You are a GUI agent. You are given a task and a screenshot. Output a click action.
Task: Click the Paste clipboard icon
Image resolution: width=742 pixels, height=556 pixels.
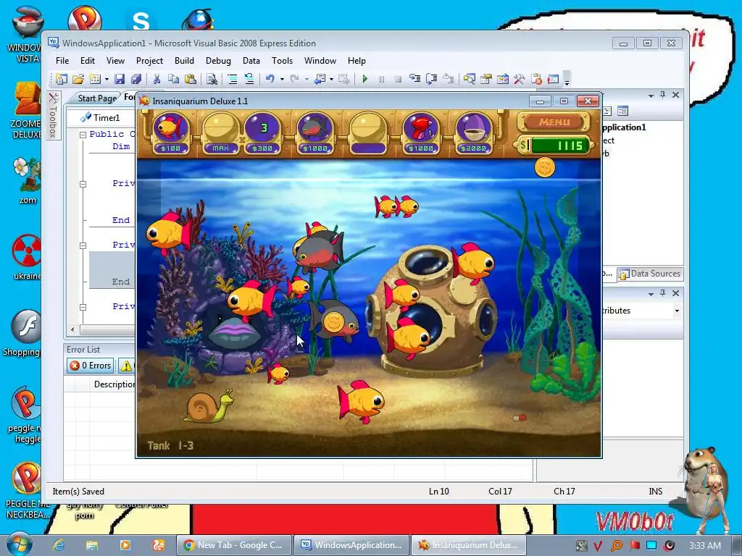[191, 79]
